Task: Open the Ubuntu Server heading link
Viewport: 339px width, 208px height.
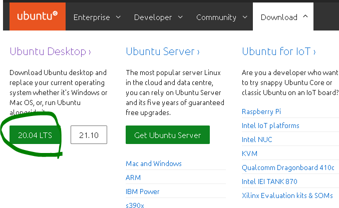Action: 163,51
